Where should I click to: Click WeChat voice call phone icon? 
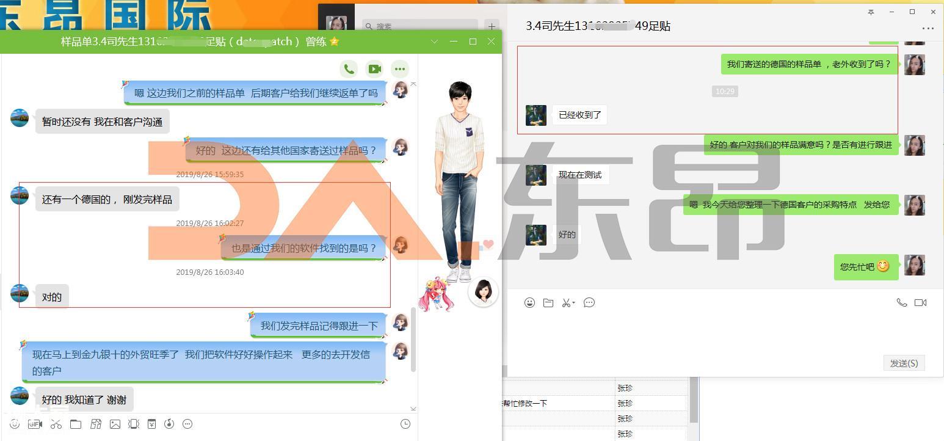click(x=901, y=302)
